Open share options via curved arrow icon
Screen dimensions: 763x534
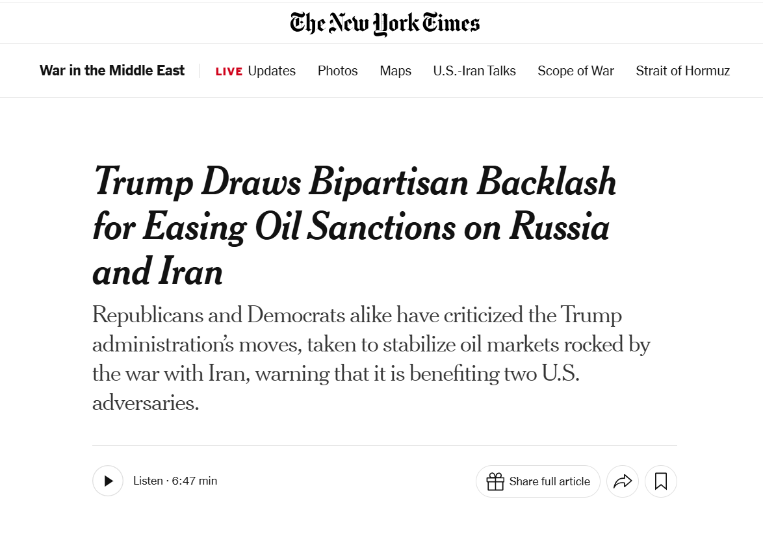point(623,481)
